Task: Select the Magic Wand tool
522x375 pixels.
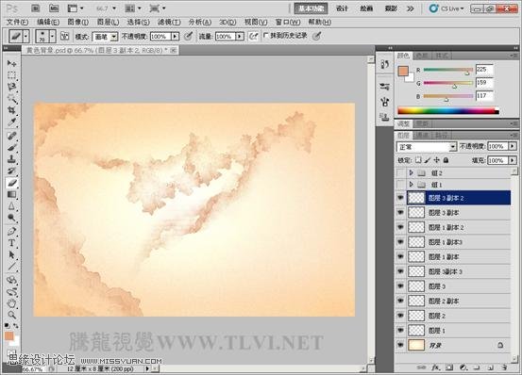Action: (x=12, y=99)
